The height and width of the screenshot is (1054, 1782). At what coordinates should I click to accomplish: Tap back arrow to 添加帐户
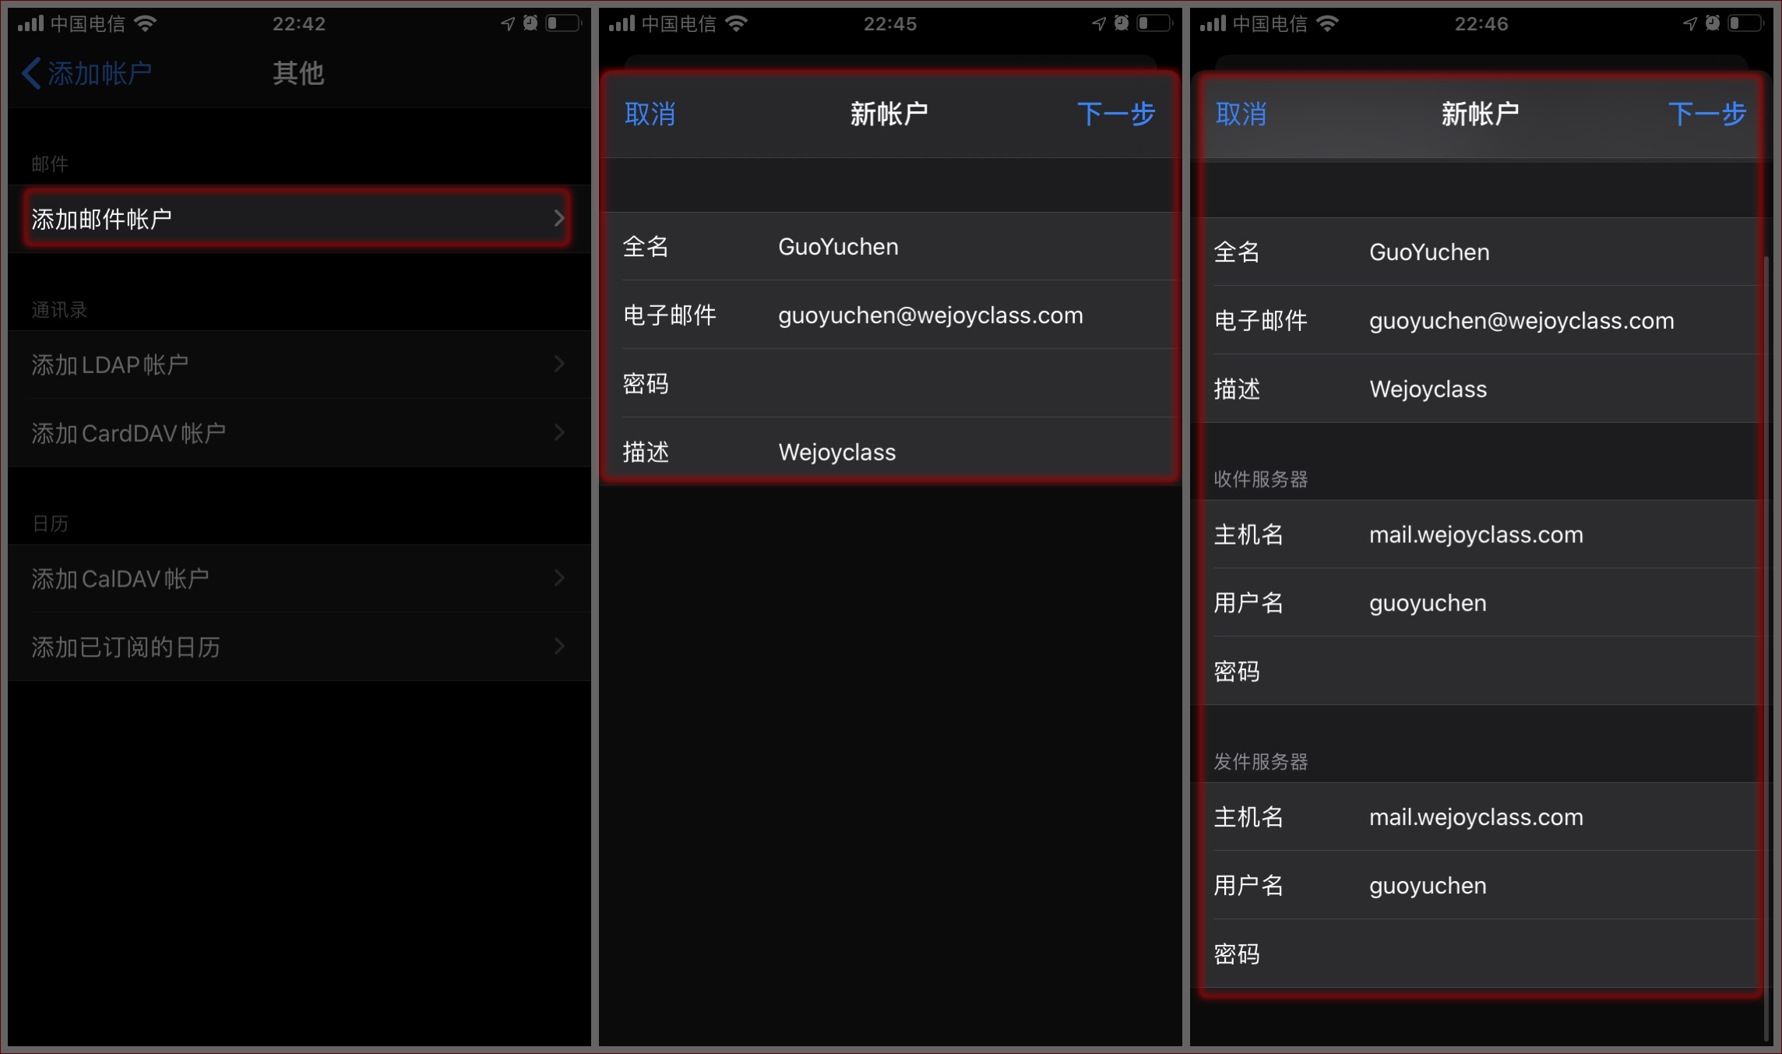coord(32,74)
